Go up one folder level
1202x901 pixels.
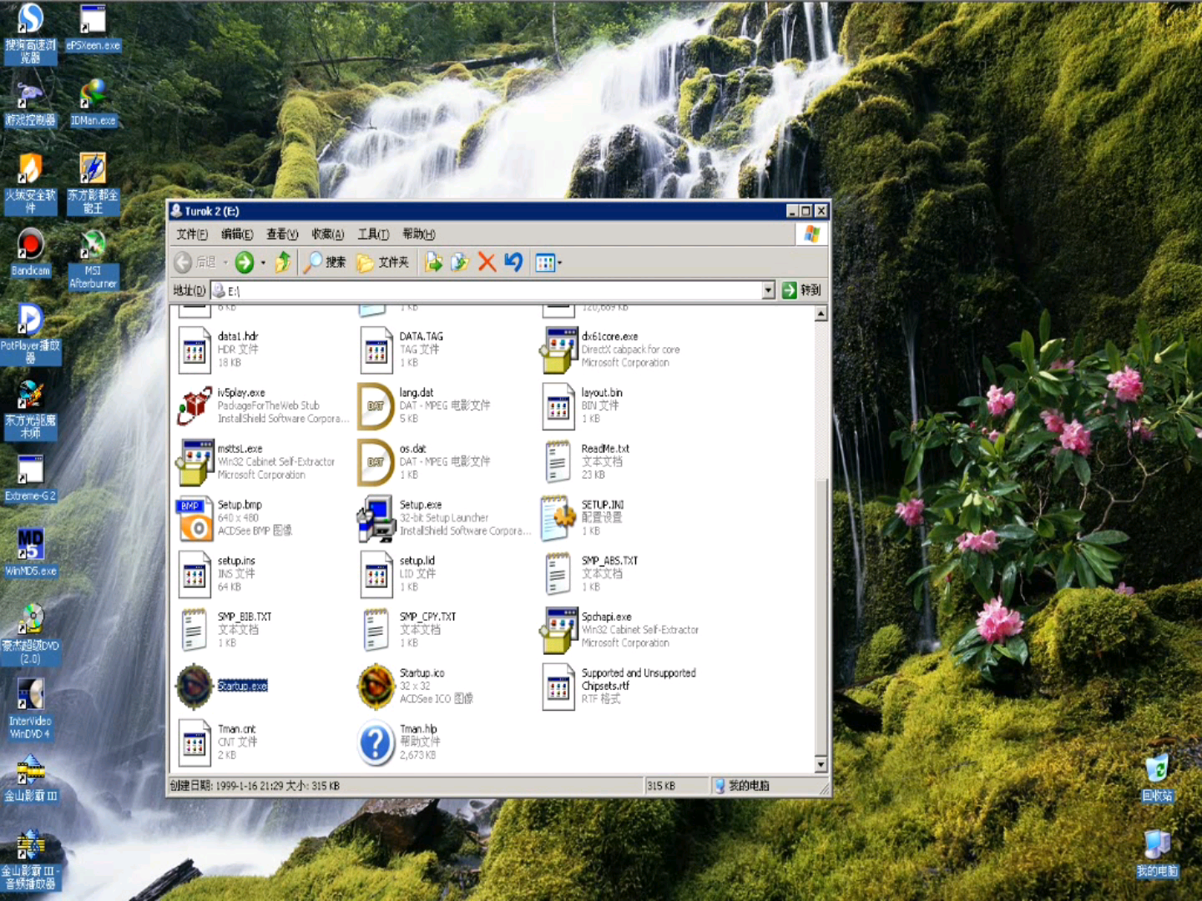pos(283,263)
